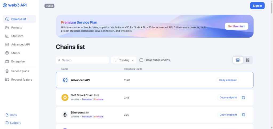Open the Trending sort dropdown
This screenshot has width=273, height=129.
pyautogui.click(x=124, y=60)
